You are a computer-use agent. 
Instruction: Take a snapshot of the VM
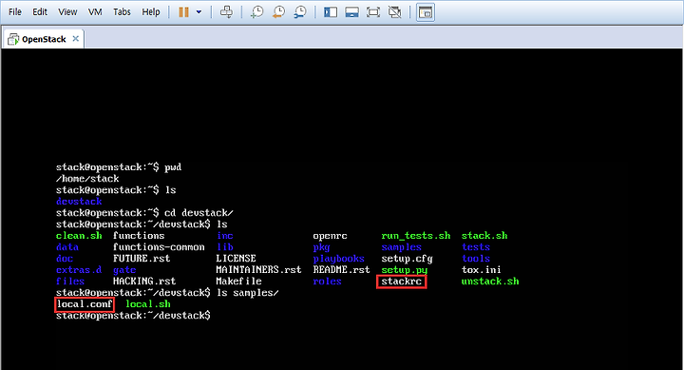pyautogui.click(x=256, y=12)
